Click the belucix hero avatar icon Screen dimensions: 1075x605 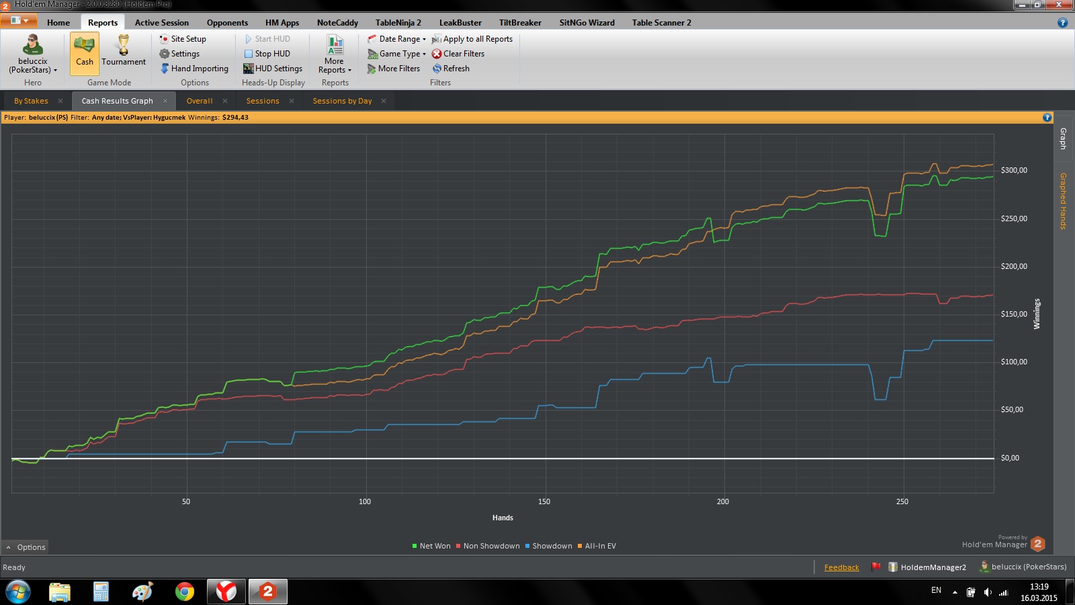coord(32,45)
